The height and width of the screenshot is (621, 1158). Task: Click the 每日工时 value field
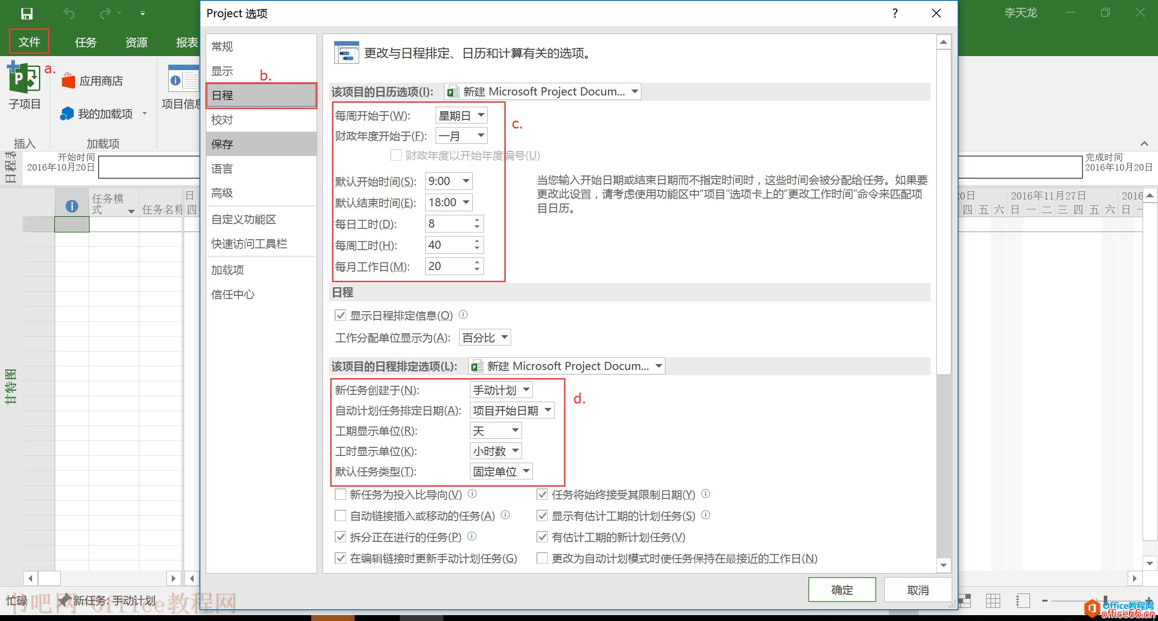(449, 223)
